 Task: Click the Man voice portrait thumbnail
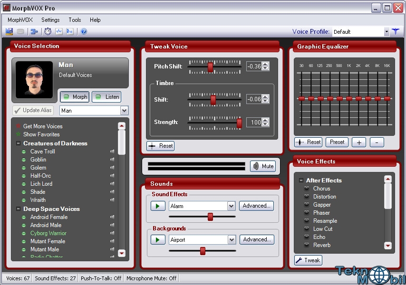coord(34,80)
